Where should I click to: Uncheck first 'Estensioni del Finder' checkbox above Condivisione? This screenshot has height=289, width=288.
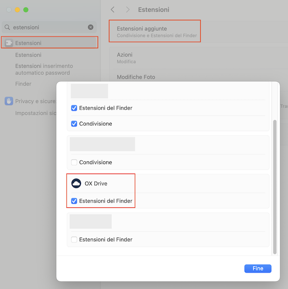coord(74,108)
